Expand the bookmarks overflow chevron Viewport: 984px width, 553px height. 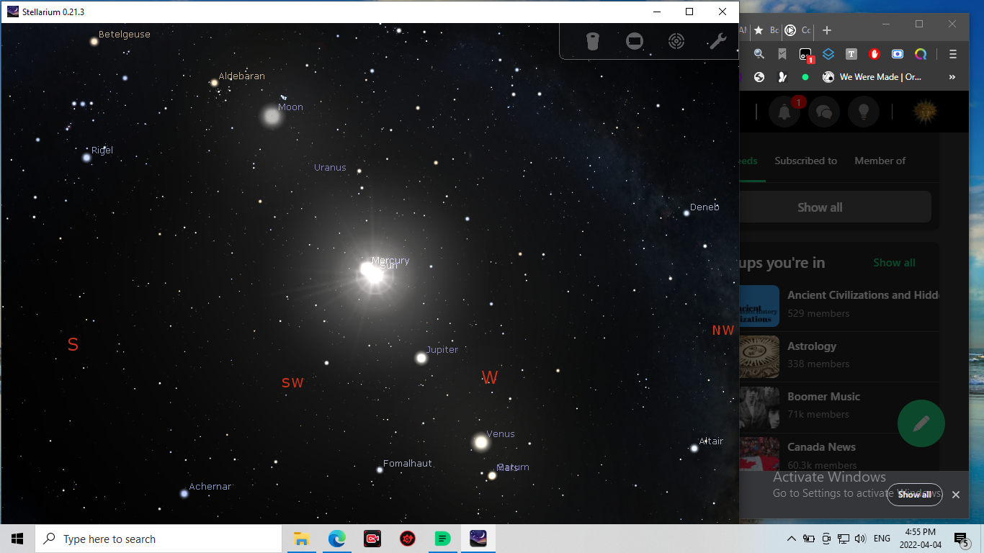[x=952, y=77]
